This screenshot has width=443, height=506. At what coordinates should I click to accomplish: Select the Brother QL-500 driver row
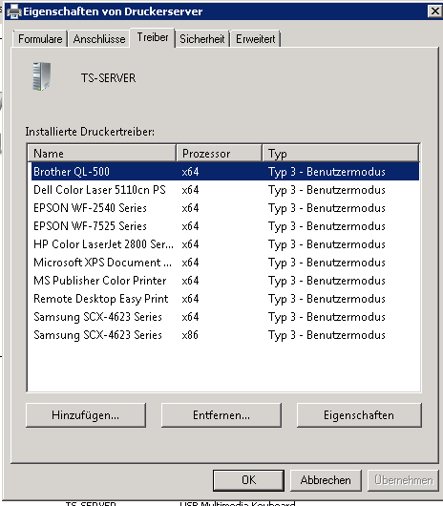tap(225, 171)
